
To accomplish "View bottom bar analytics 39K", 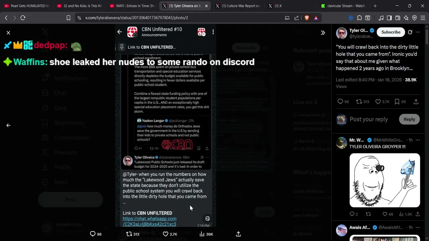I will pyautogui.click(x=206, y=234).
